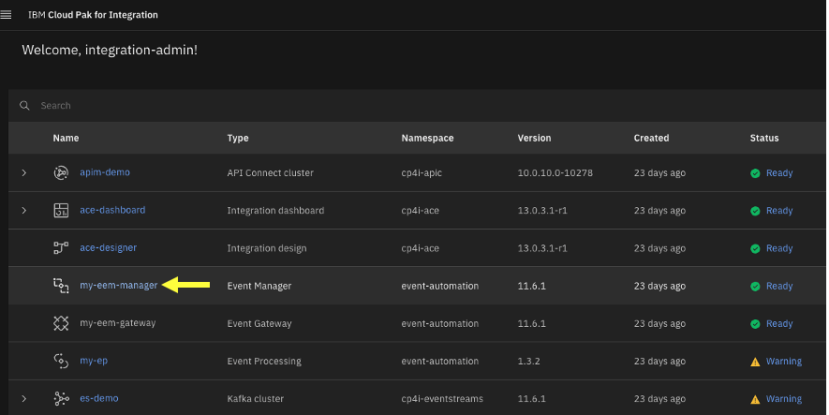
Task: Click the es-demo Kafka cluster icon
Action: coord(61,398)
